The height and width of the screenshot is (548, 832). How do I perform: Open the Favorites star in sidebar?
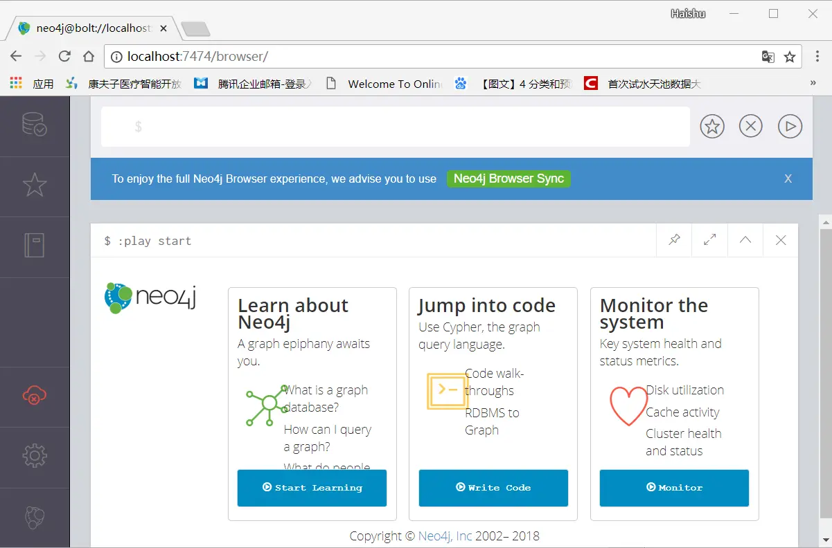coord(35,185)
